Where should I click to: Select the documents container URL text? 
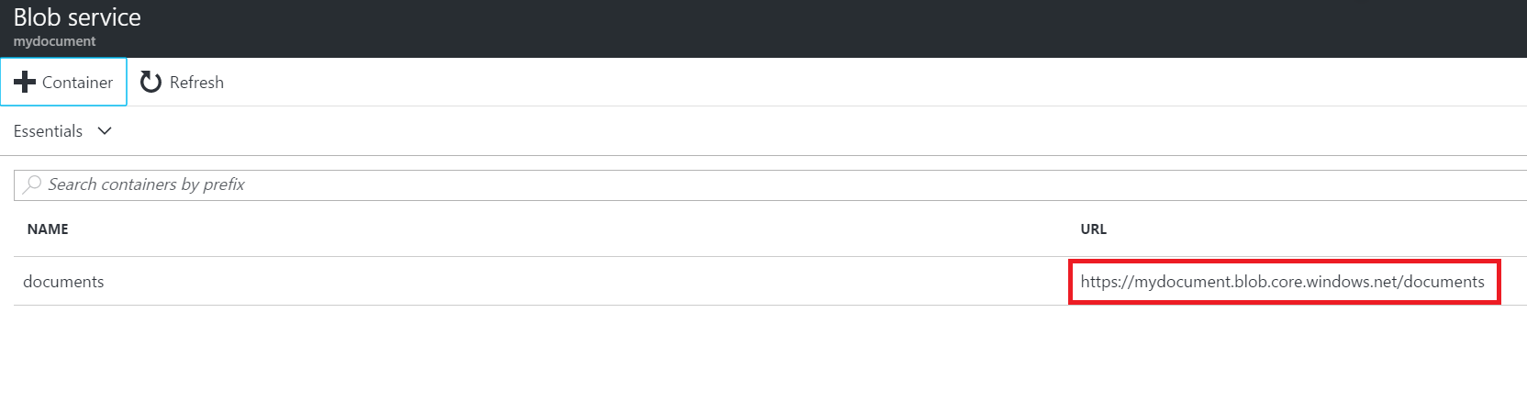click(x=1282, y=282)
